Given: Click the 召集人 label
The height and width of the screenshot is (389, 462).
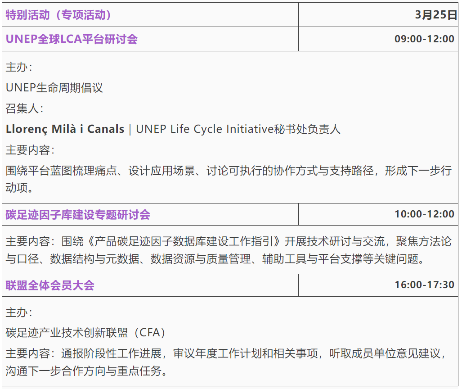Looking at the screenshot, I should coord(24,109).
